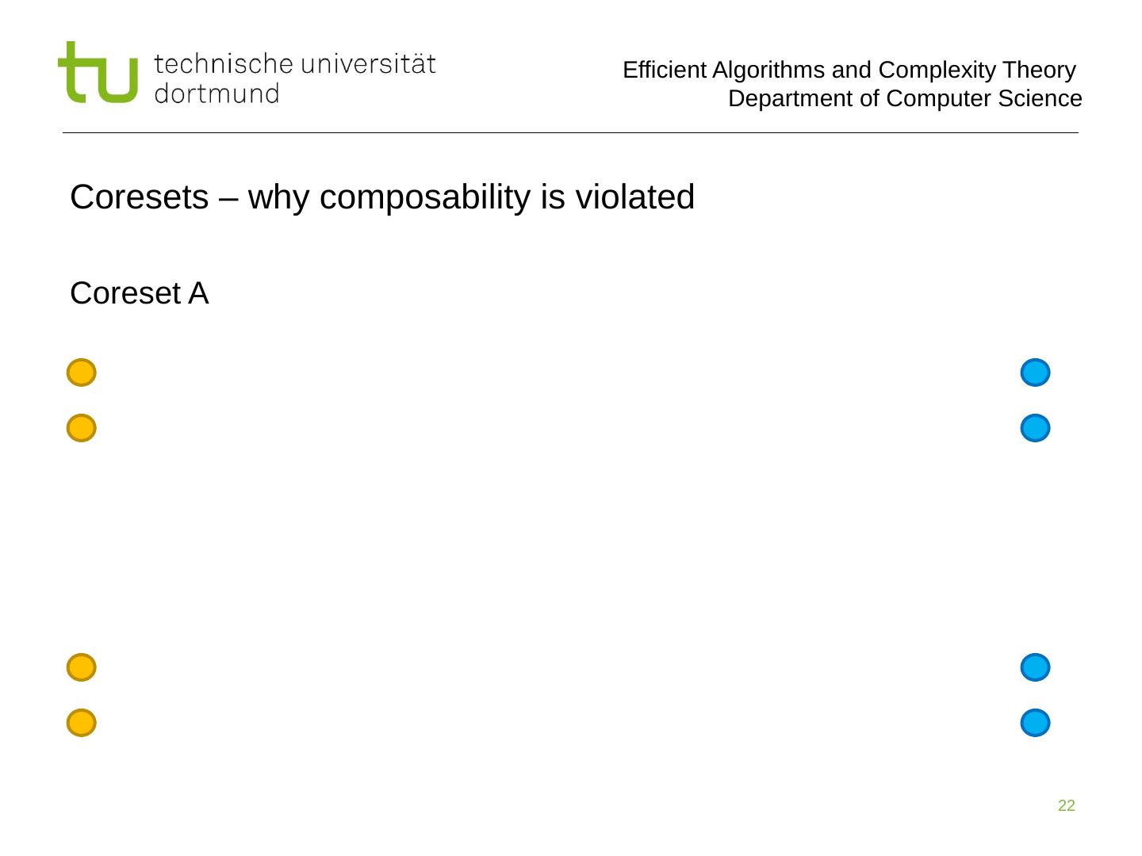The width and height of the screenshot is (1142, 856).
Task: Select the third blue dot from top
Action: 1035,667
